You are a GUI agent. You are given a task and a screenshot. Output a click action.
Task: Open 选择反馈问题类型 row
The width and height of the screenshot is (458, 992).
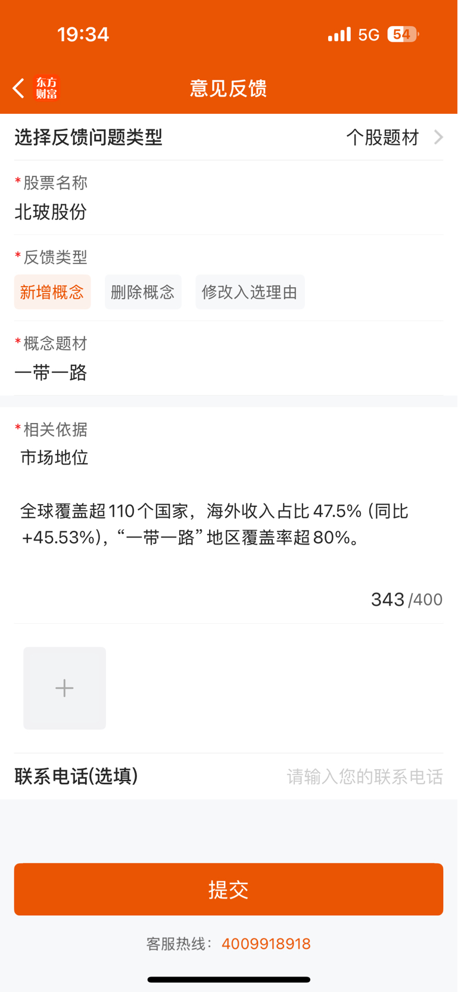click(229, 138)
